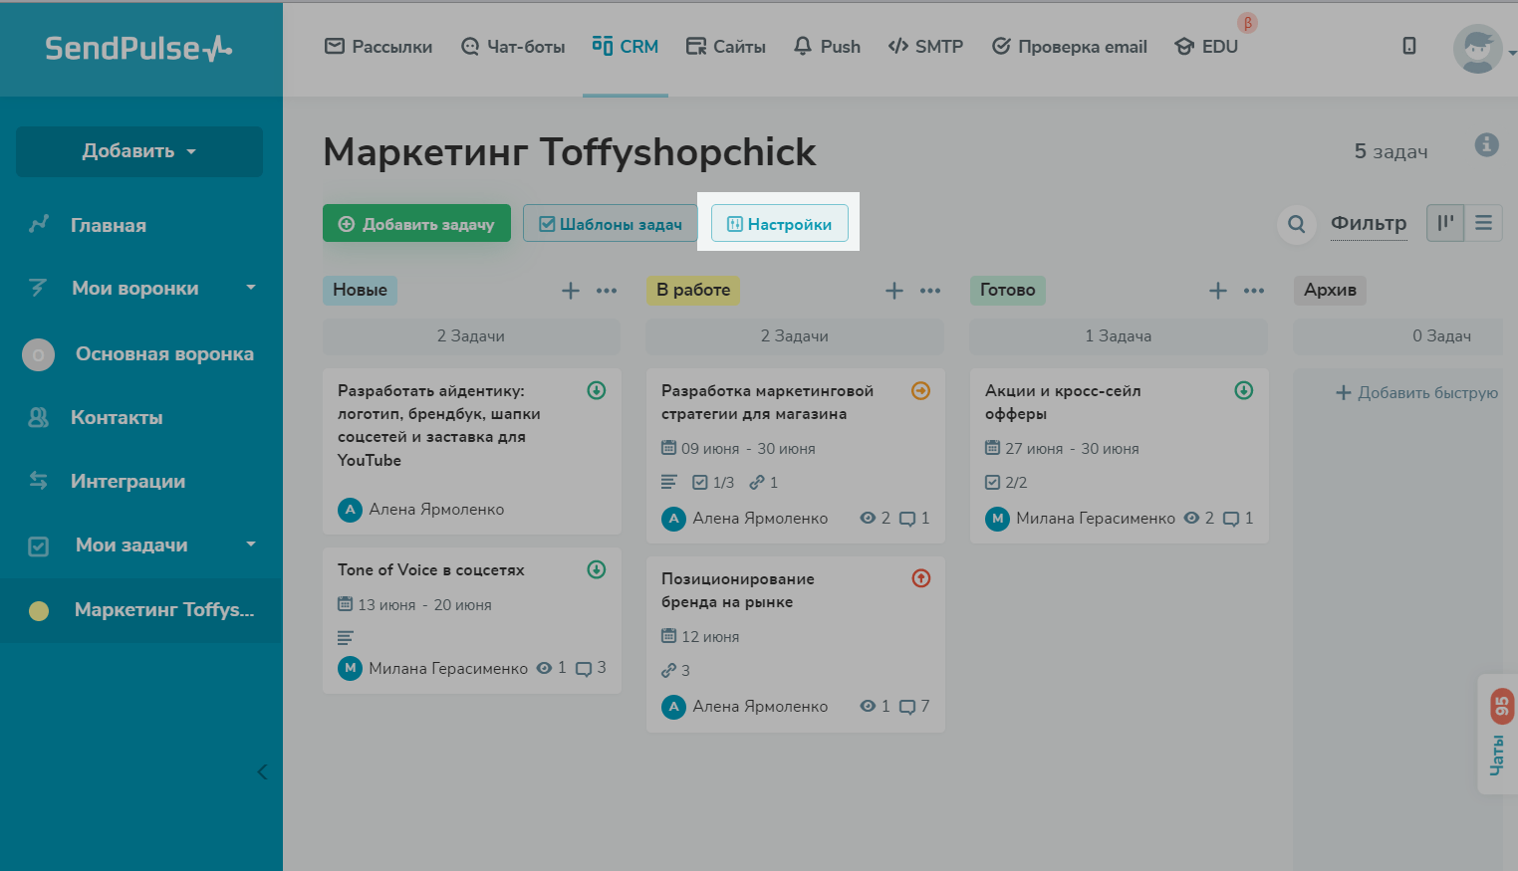This screenshot has width=1518, height=871.
Task: Collapse Мои задачи sidebar section
Action: click(250, 544)
